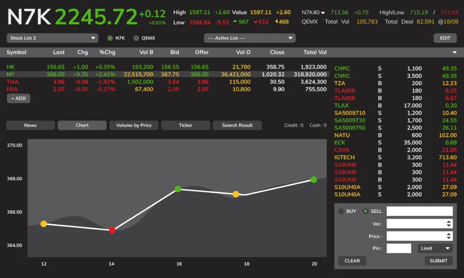The height and width of the screenshot is (278, 464).
Task: Click the red data point on chart
Action: pos(112,230)
